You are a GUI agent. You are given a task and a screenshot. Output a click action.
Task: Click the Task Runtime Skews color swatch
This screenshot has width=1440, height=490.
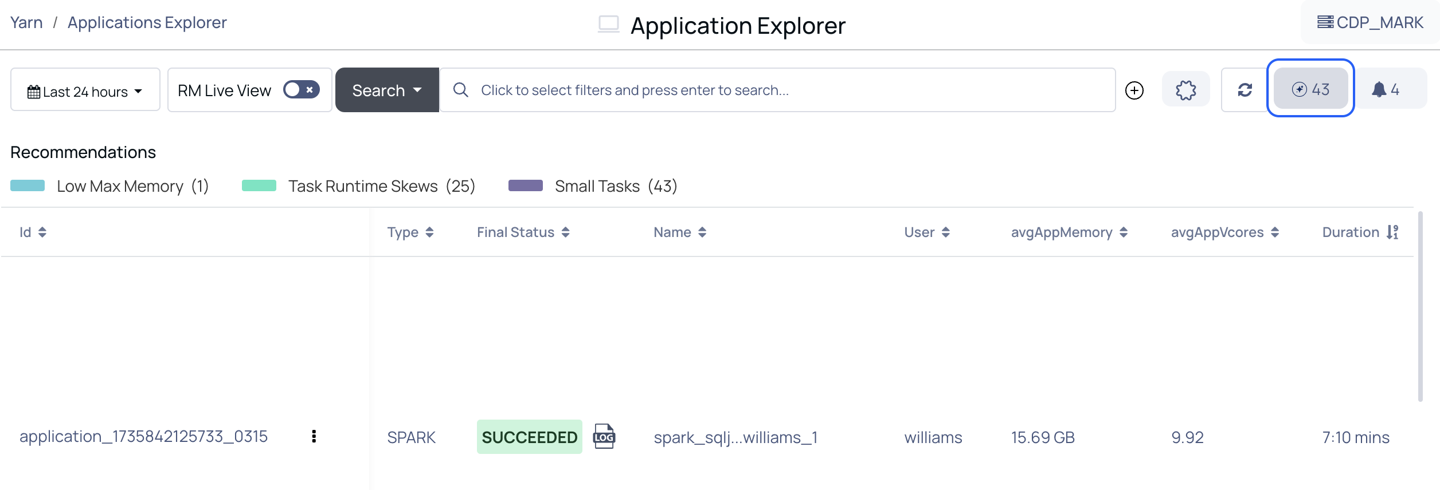[x=259, y=185]
